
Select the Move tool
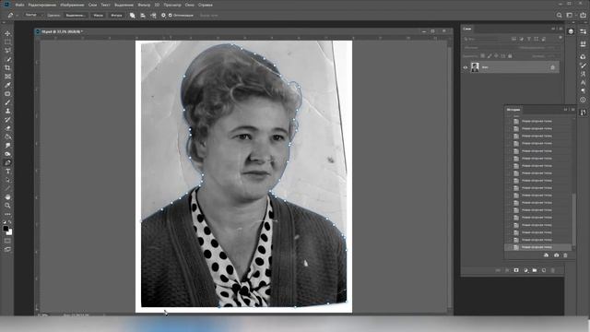tap(7, 33)
